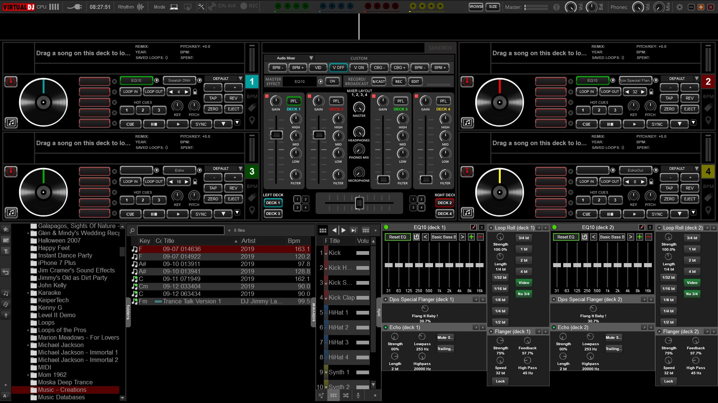
Task: Open the BROWSE tab at top
Action: coord(476,7)
